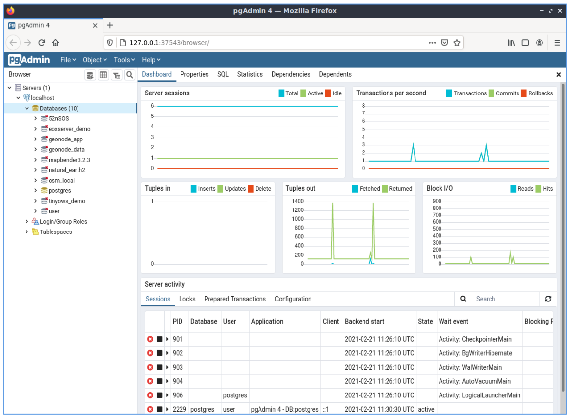Image resolution: width=570 pixels, height=417 pixels.
Task: Click the Query Tool icon in Browser toolbar
Action: point(90,75)
